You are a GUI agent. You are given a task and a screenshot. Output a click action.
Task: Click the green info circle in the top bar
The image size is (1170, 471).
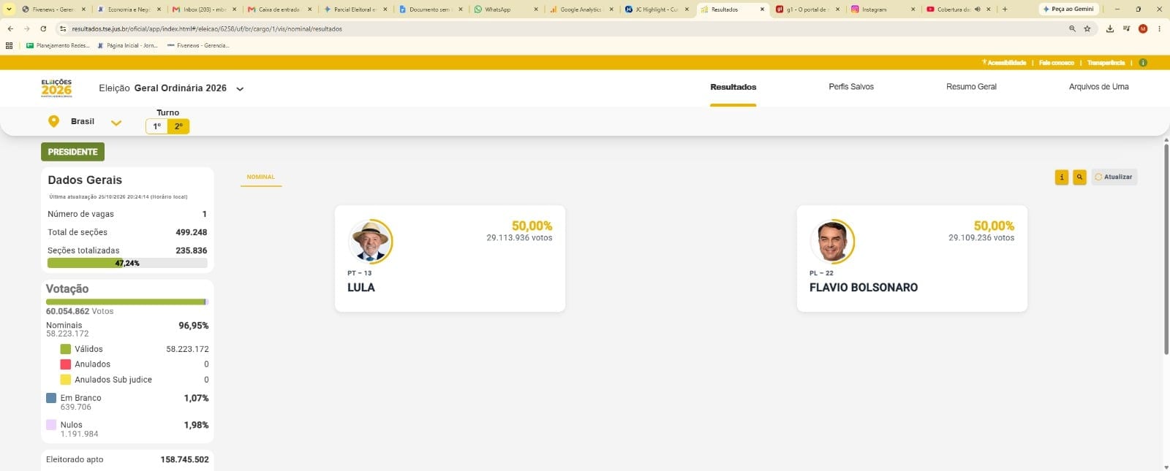coord(1143,63)
